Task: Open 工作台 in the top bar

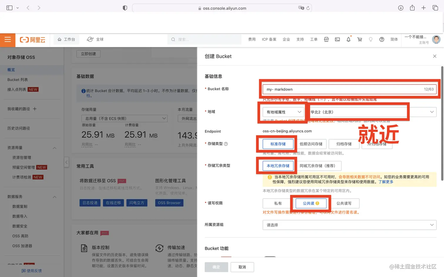Action: point(66,39)
